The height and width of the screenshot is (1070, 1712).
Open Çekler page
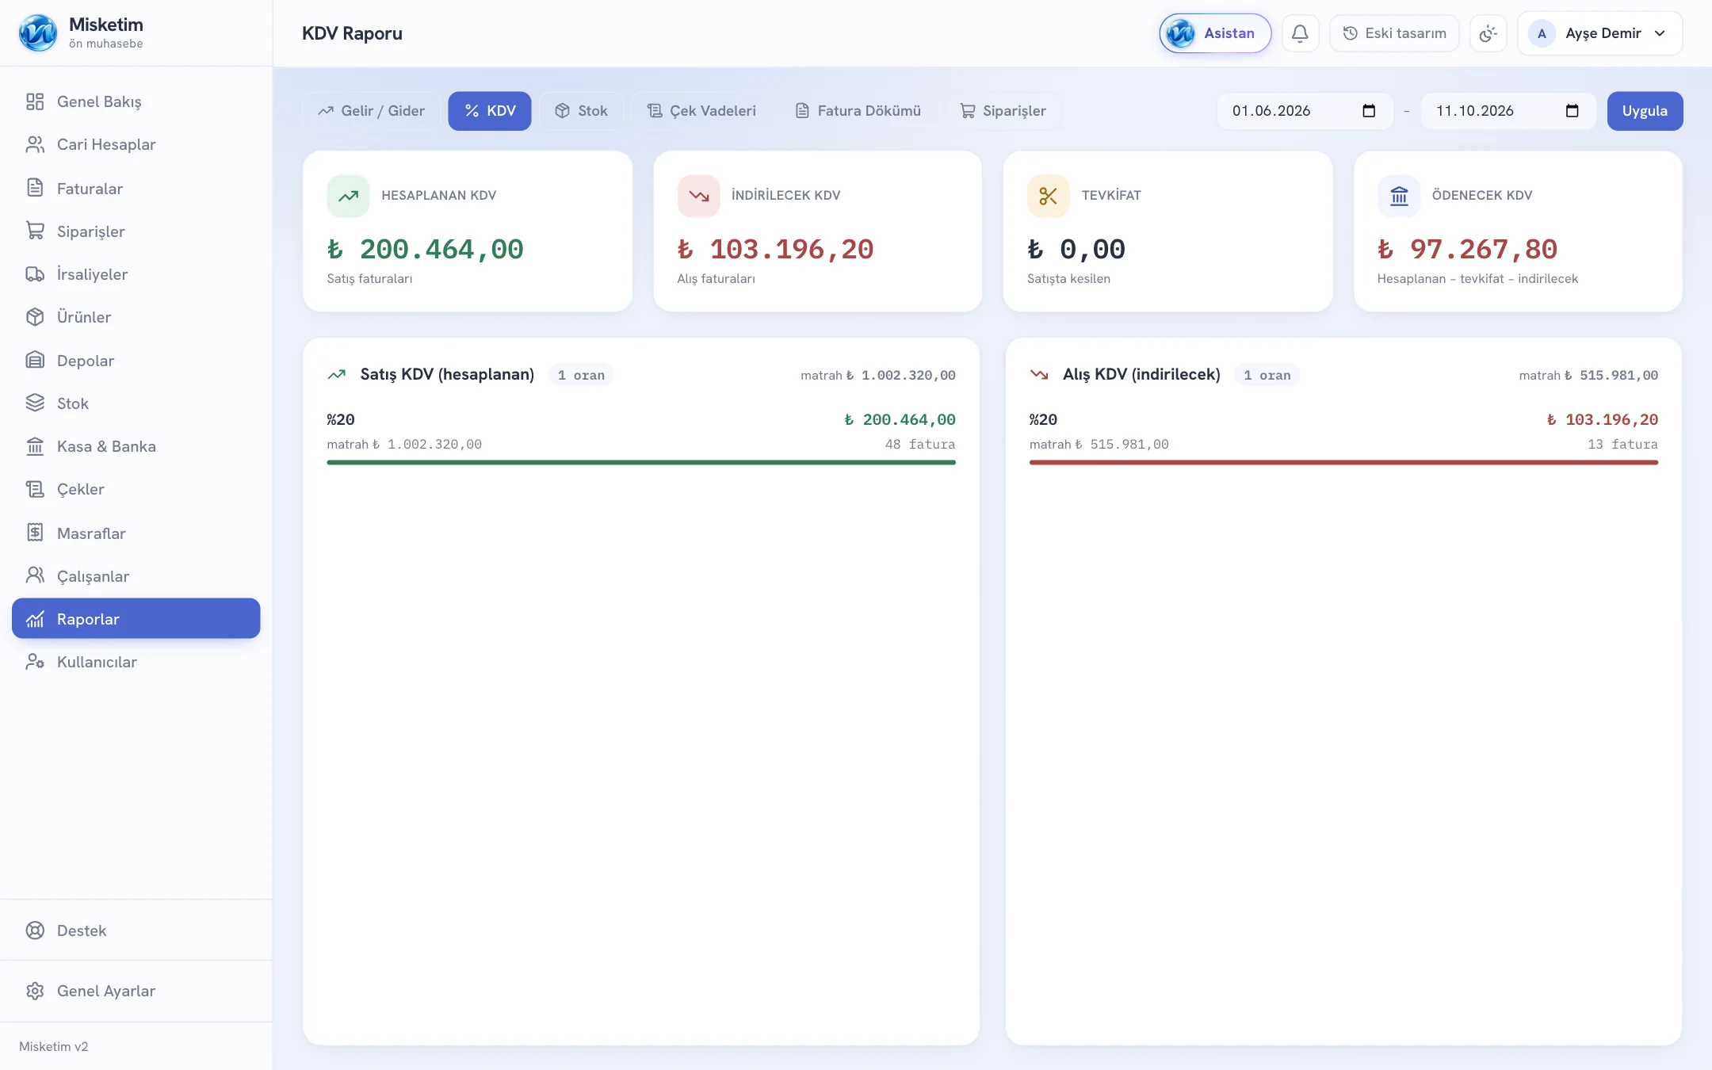136,489
